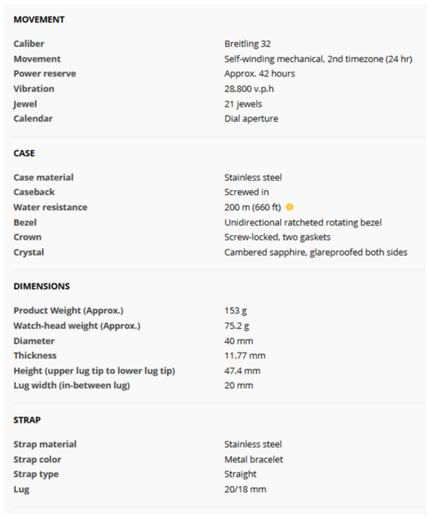428x519 pixels.
Task: Select the Screwed in caseback value
Action: pyautogui.click(x=246, y=192)
